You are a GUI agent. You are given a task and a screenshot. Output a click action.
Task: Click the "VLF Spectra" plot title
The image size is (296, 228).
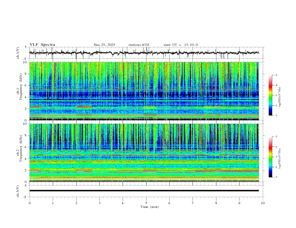tap(42, 45)
